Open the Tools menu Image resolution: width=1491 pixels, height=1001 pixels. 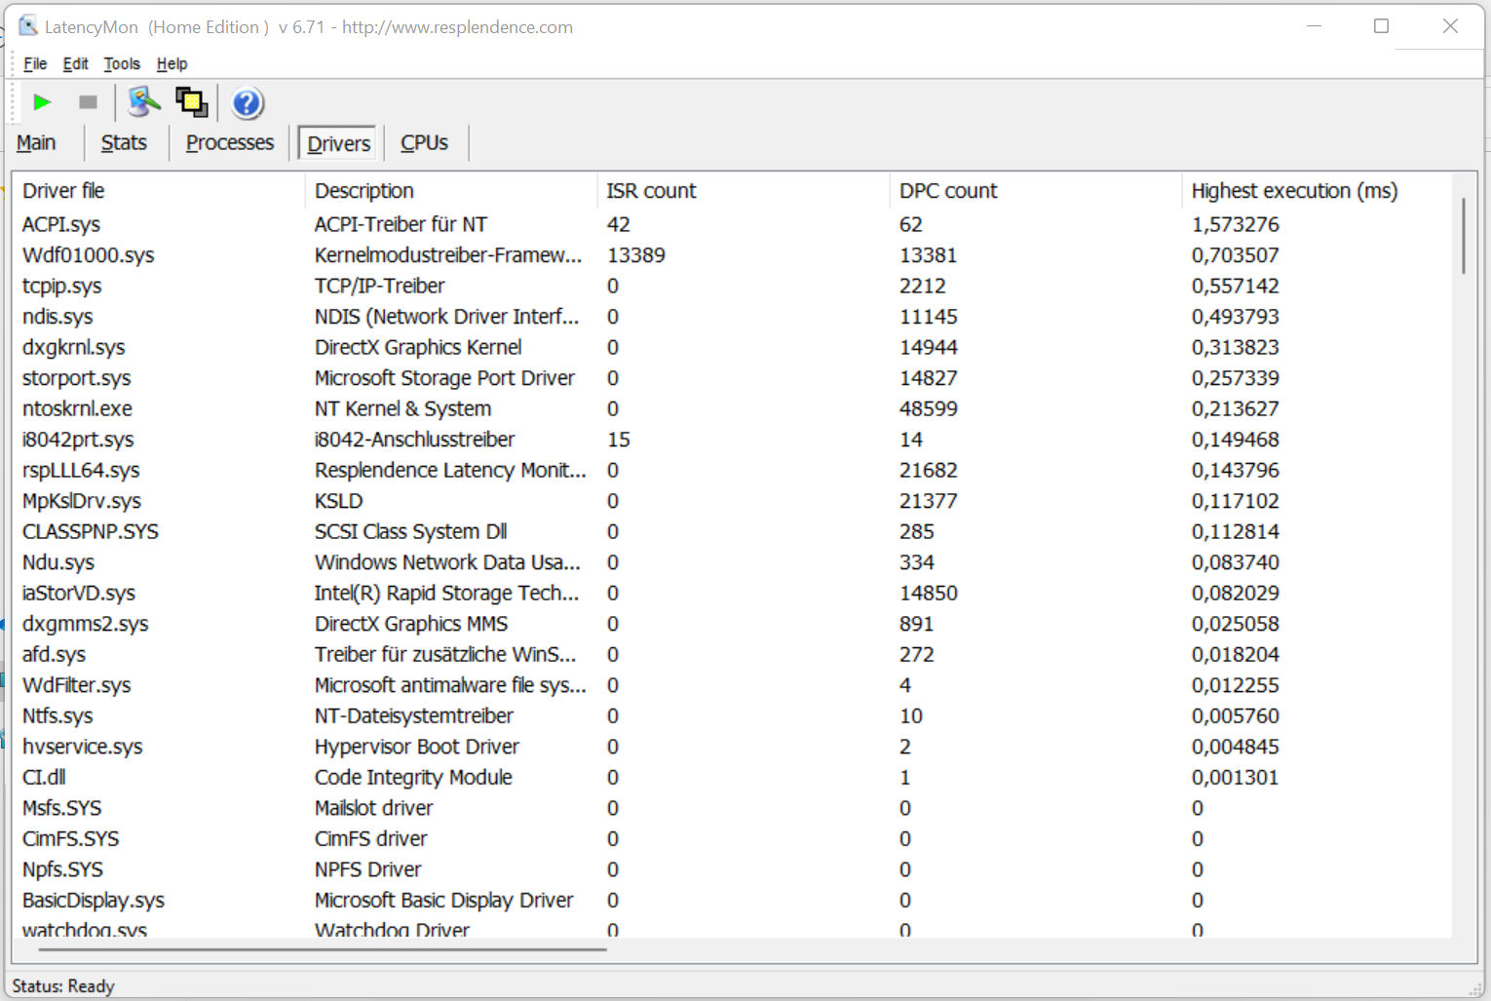[122, 64]
